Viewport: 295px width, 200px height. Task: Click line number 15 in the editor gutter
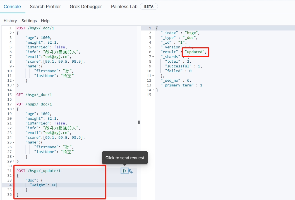coord(9,95)
